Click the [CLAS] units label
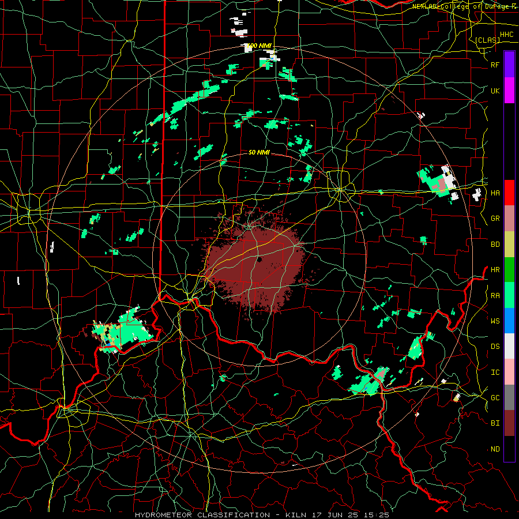The height and width of the screenshot is (519, 519). point(487,40)
